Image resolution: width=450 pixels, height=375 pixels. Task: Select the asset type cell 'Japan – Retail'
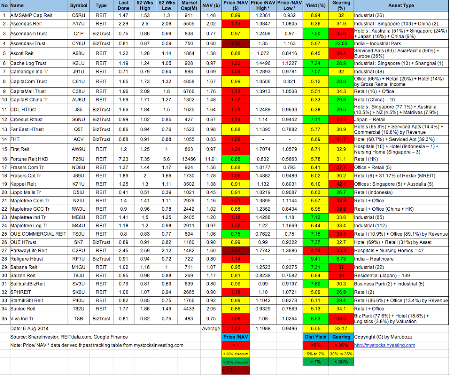click(401, 120)
